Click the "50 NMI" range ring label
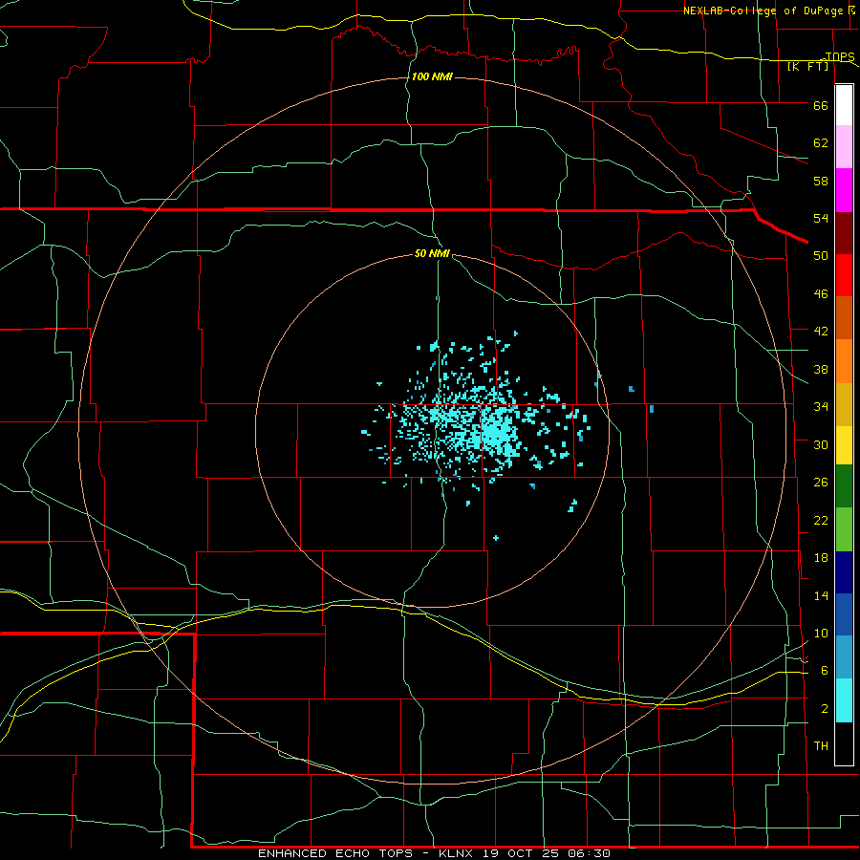The image size is (860, 860). tap(432, 253)
